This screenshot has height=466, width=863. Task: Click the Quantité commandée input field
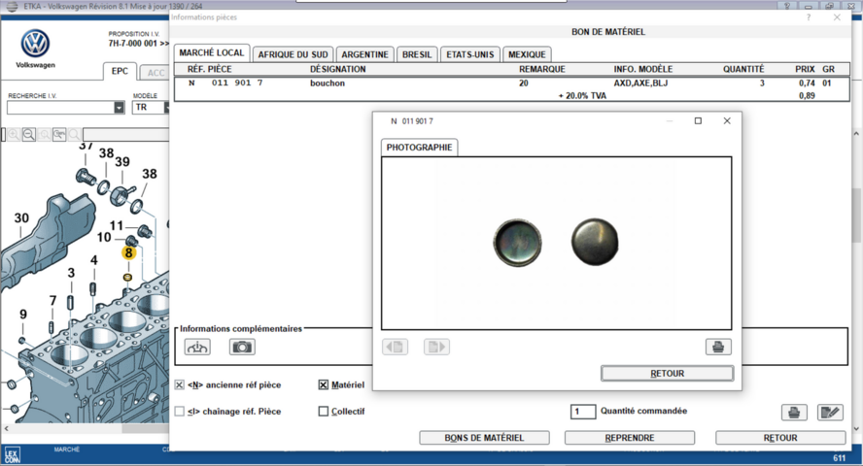583,411
